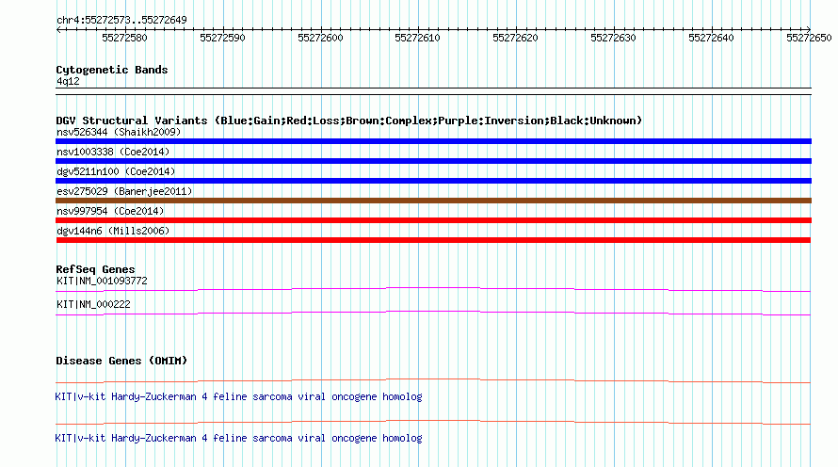The image size is (838, 467).
Task: Select the red loss bar under nsv997954
Action: [x=433, y=220]
